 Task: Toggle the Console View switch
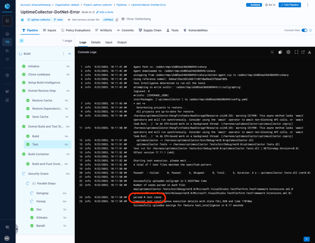tap(304, 30)
